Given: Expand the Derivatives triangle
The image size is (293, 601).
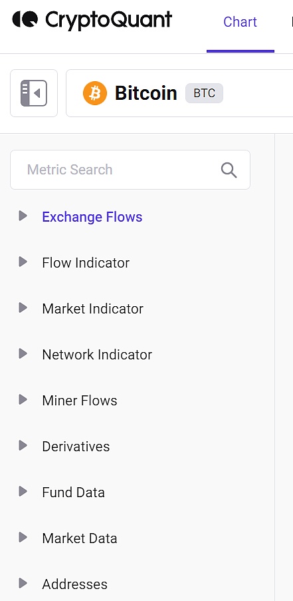Looking at the screenshot, I should click(x=23, y=446).
